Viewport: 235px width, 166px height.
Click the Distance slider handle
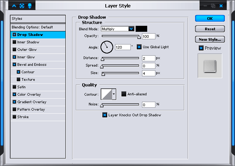tap(102, 59)
